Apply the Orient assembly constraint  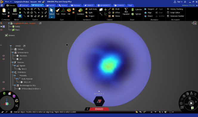click(148, 16)
